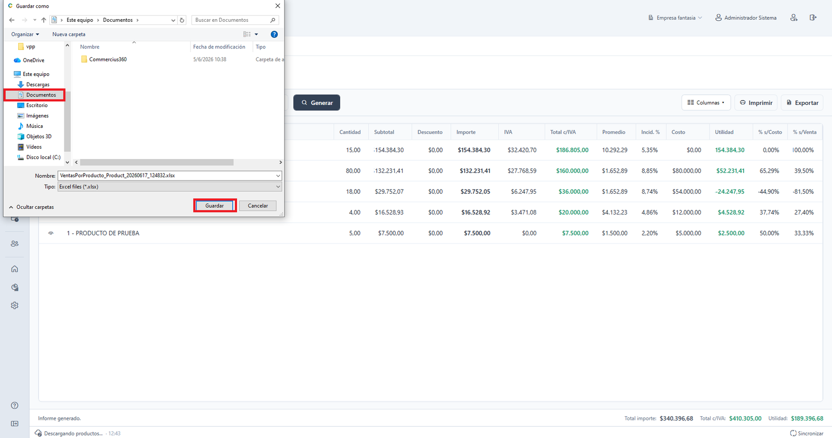Click the Sincronizar status bar item
Viewport: 832px width, 438px height.
tap(807, 433)
